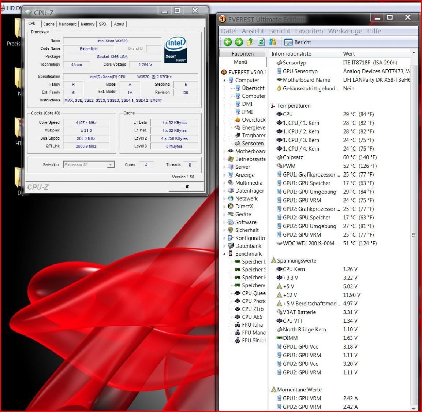
Task: Expand the Server tree node
Action: [x=224, y=167]
